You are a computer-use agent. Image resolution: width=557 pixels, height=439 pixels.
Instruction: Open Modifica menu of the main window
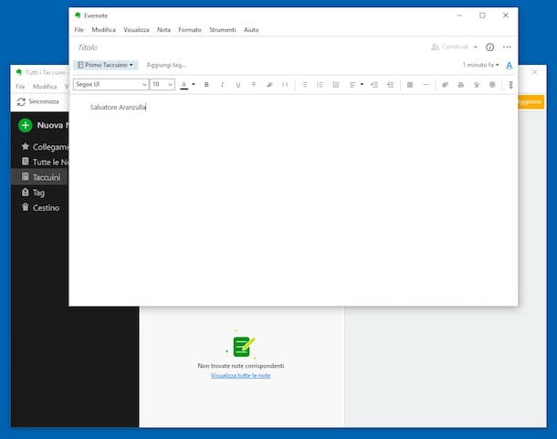pos(45,87)
